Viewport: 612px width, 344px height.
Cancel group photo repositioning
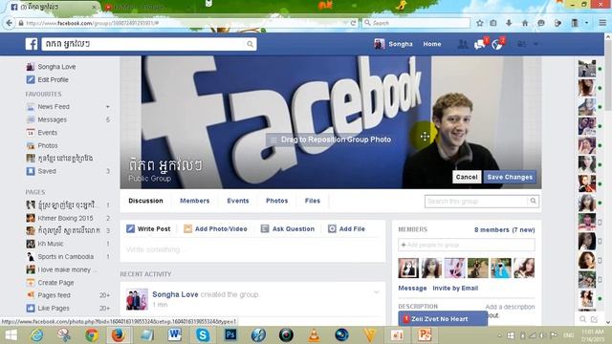pos(467,177)
